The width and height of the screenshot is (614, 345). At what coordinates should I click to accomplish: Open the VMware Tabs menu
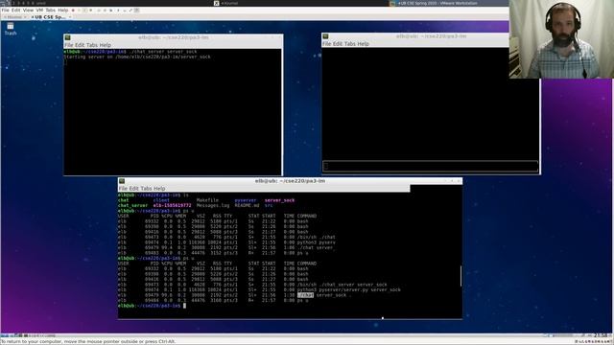[x=51, y=10]
